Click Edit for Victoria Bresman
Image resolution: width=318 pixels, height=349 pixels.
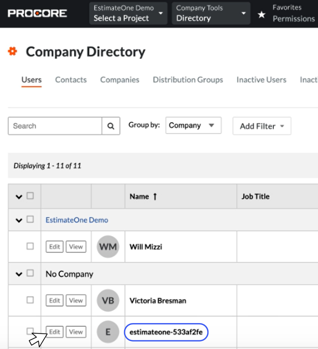click(54, 300)
